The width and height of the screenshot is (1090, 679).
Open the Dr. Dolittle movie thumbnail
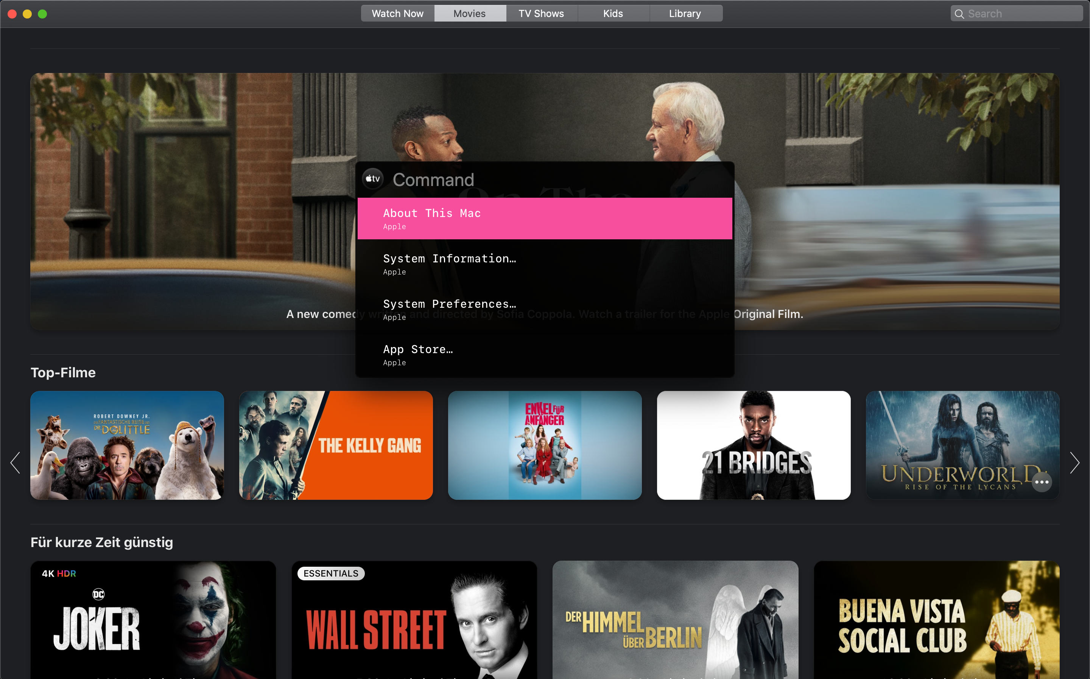(x=127, y=445)
